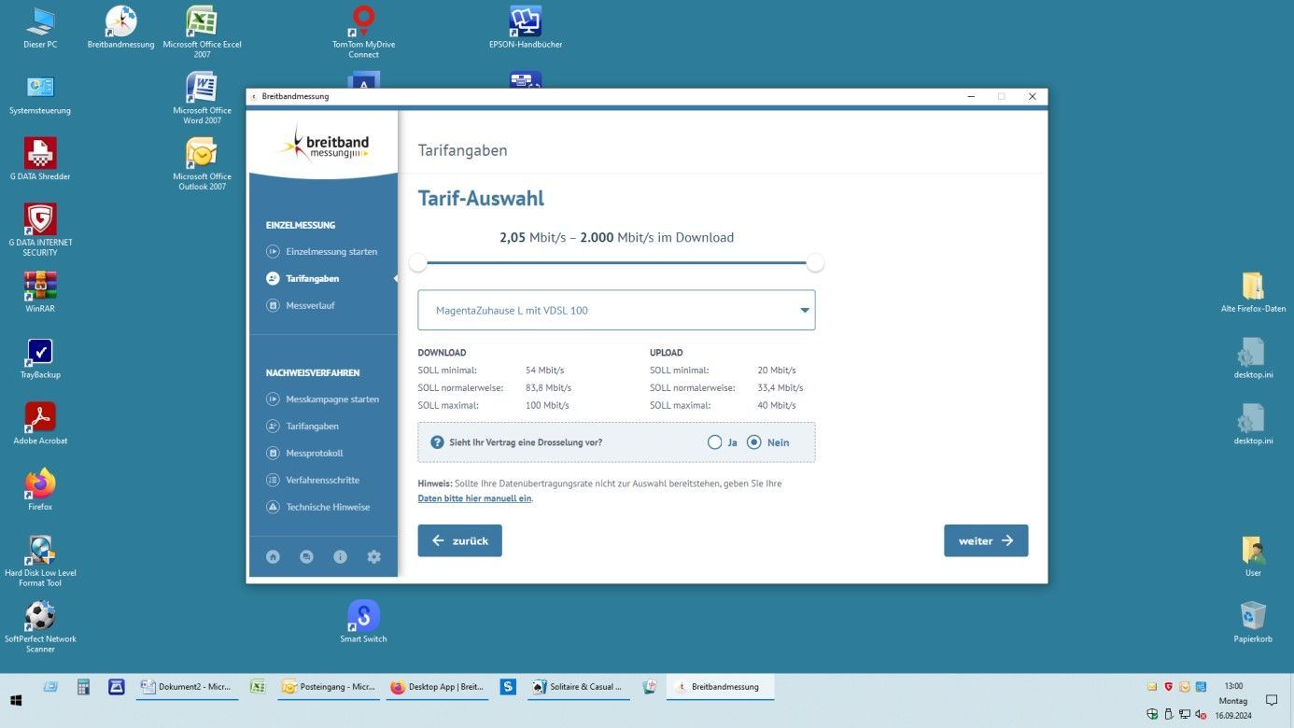The image size is (1294, 728).
Task: Select the TrayBackup desktop icon
Action: click(x=40, y=358)
